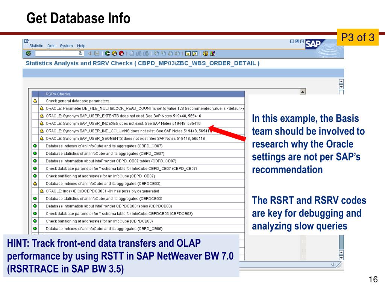
Task: Click the Last Page icon
Action: [x=177, y=53]
